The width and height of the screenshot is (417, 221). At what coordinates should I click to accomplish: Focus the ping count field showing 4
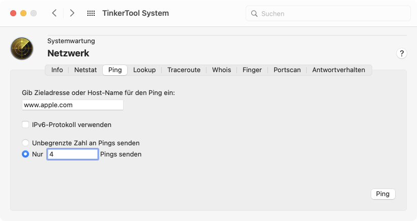(73, 154)
